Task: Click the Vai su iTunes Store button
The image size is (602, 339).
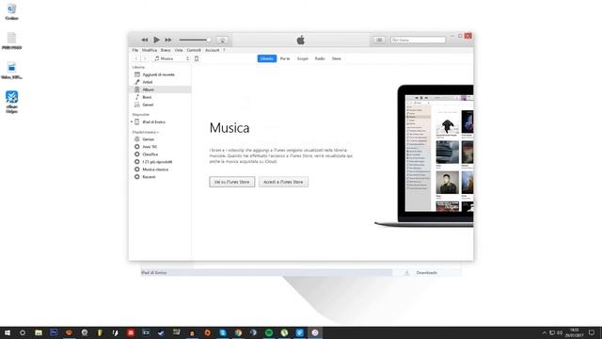Action: pos(232,182)
